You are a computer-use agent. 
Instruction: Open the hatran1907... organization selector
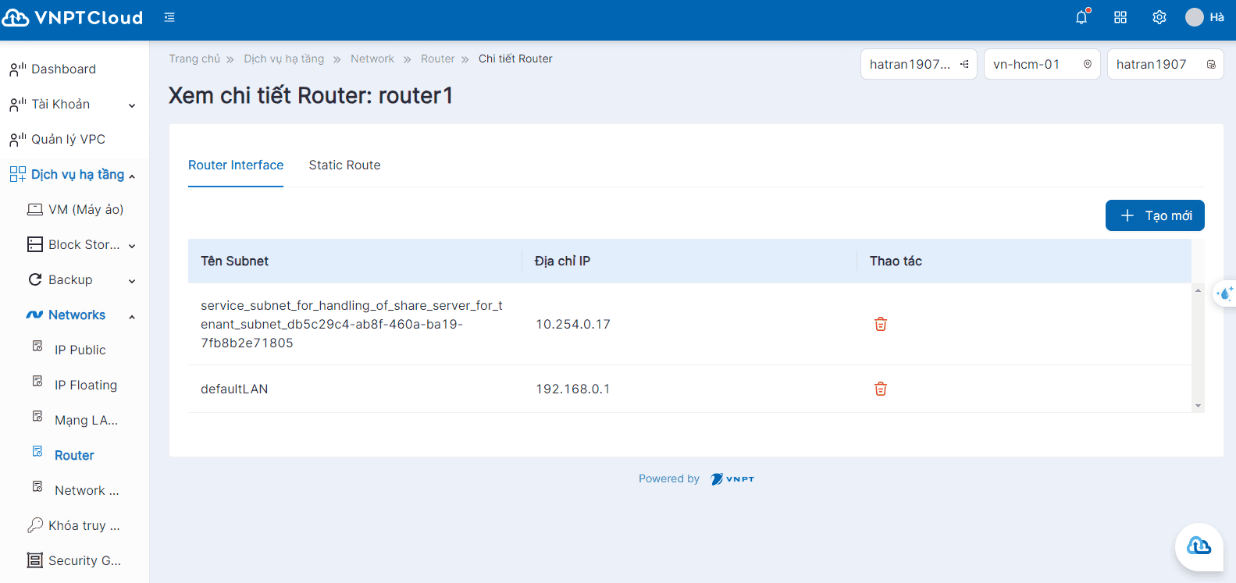tap(918, 64)
